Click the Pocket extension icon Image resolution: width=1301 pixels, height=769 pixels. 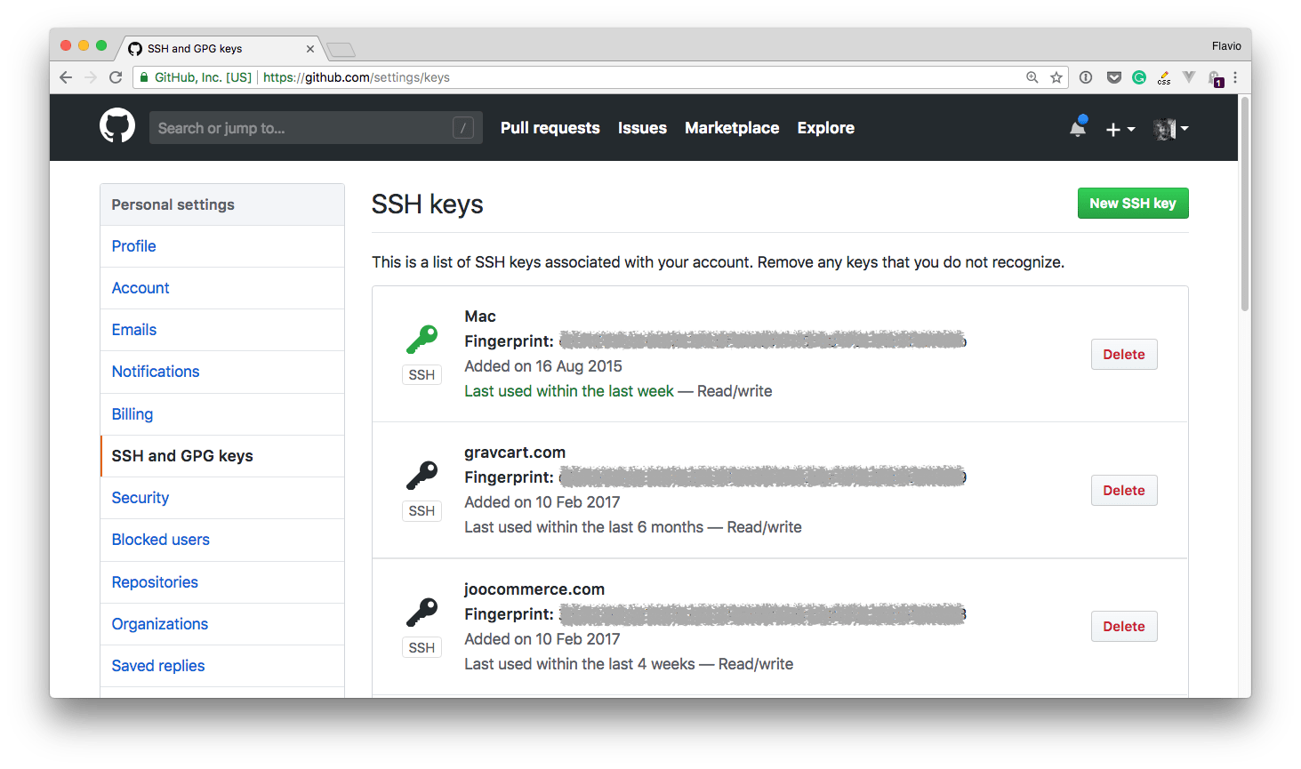(x=1113, y=77)
